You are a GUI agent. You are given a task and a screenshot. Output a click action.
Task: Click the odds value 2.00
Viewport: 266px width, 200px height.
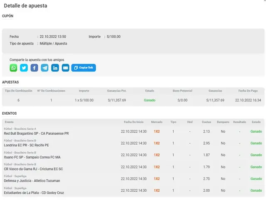point(207,190)
